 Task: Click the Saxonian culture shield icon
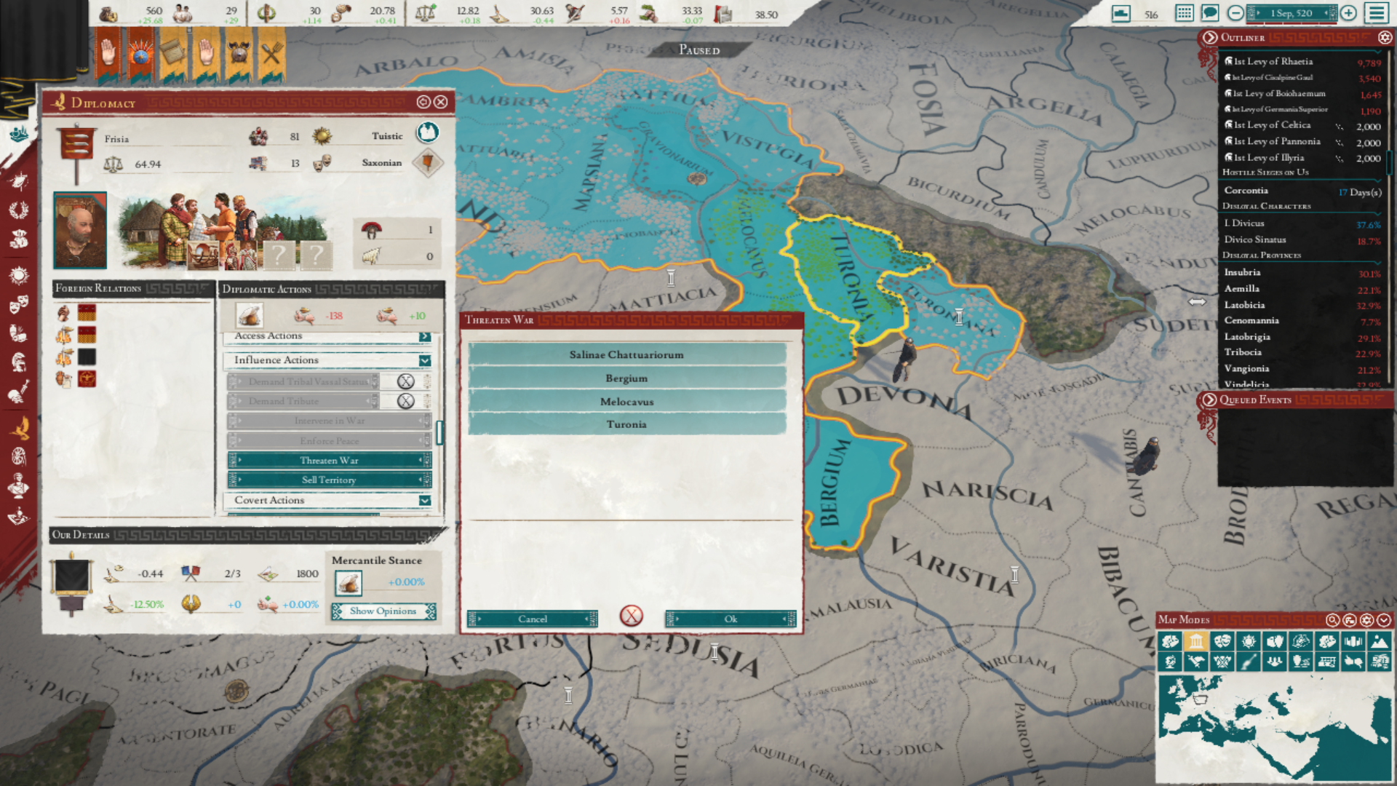(x=428, y=162)
